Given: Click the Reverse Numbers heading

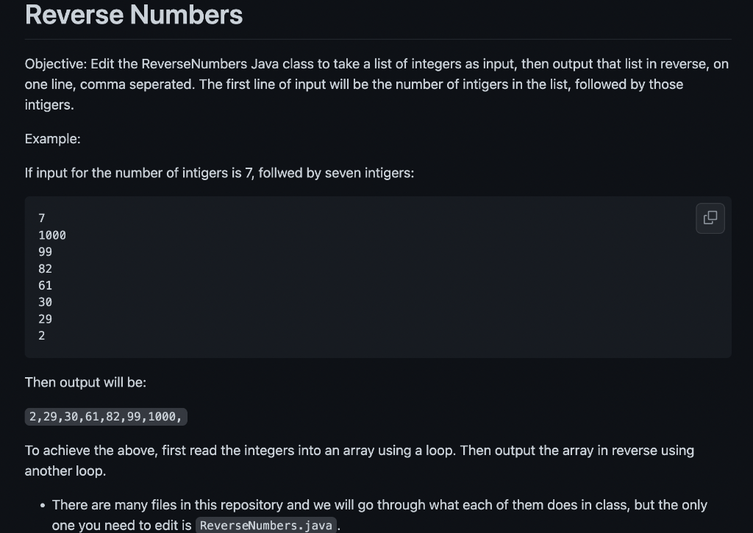Looking at the screenshot, I should [133, 15].
